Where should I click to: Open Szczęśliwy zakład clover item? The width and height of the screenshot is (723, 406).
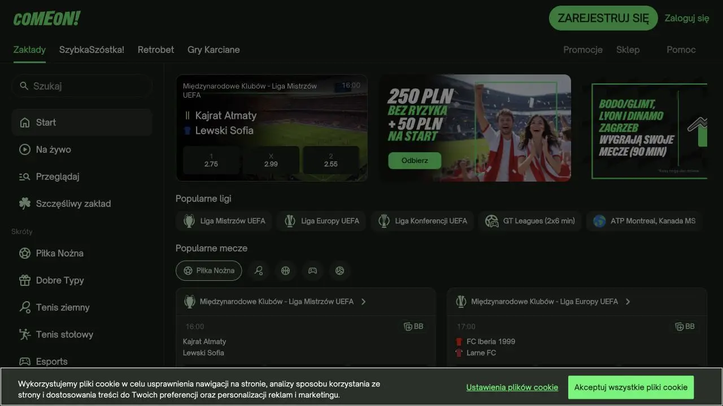[x=82, y=204]
